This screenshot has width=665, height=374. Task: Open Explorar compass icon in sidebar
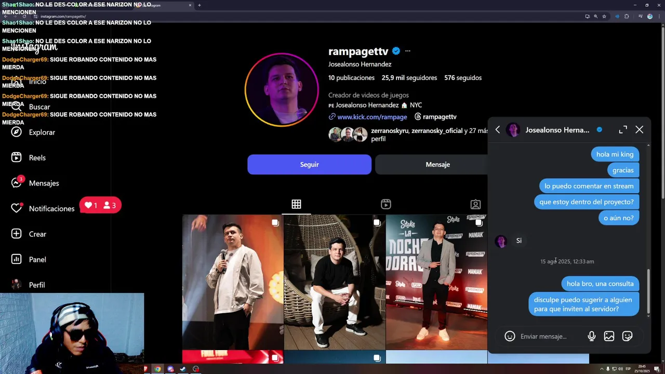coord(17,132)
